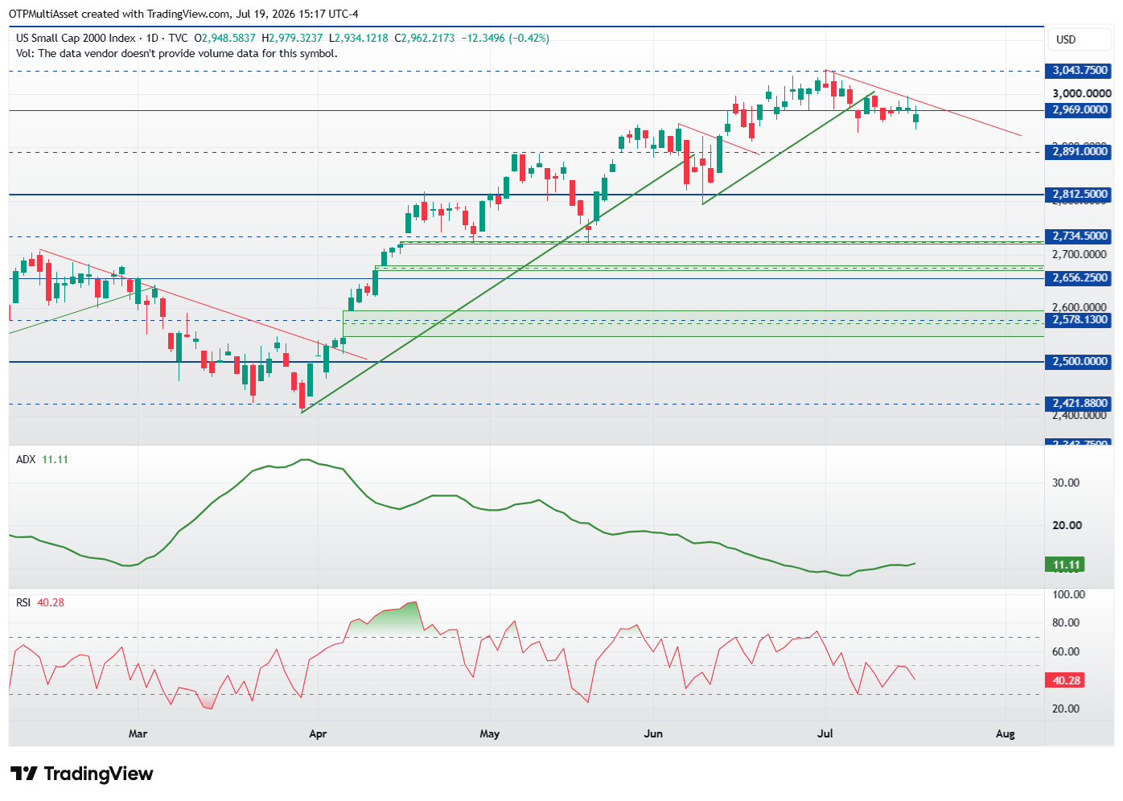This screenshot has height=801, width=1123.
Task: Click the US Small Cap 2000 Index title
Action: [x=76, y=38]
